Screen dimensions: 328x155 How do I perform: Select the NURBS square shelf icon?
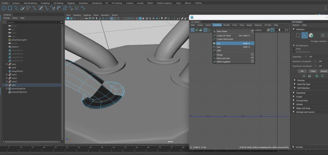10,8
